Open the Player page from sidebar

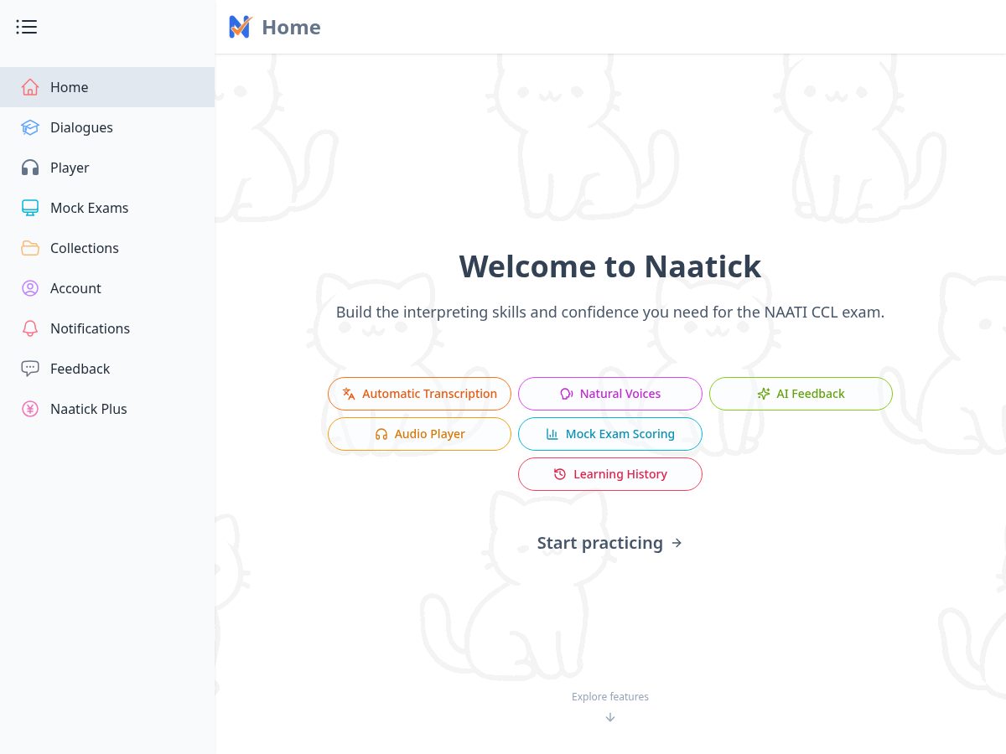pyautogui.click(x=107, y=168)
